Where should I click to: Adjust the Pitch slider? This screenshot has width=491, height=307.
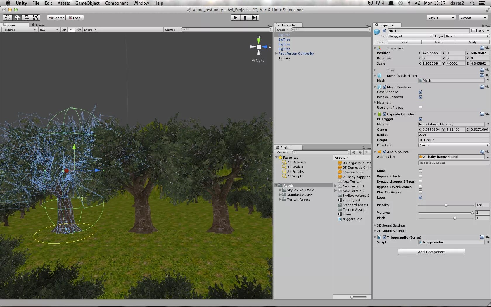click(x=455, y=218)
